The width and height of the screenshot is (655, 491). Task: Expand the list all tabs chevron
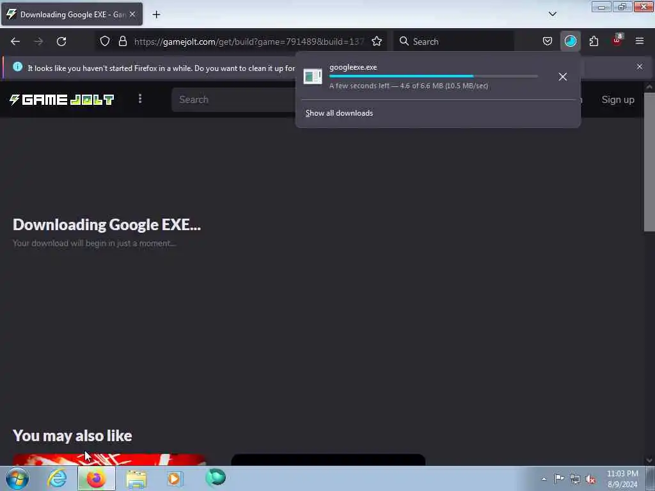[x=552, y=14]
